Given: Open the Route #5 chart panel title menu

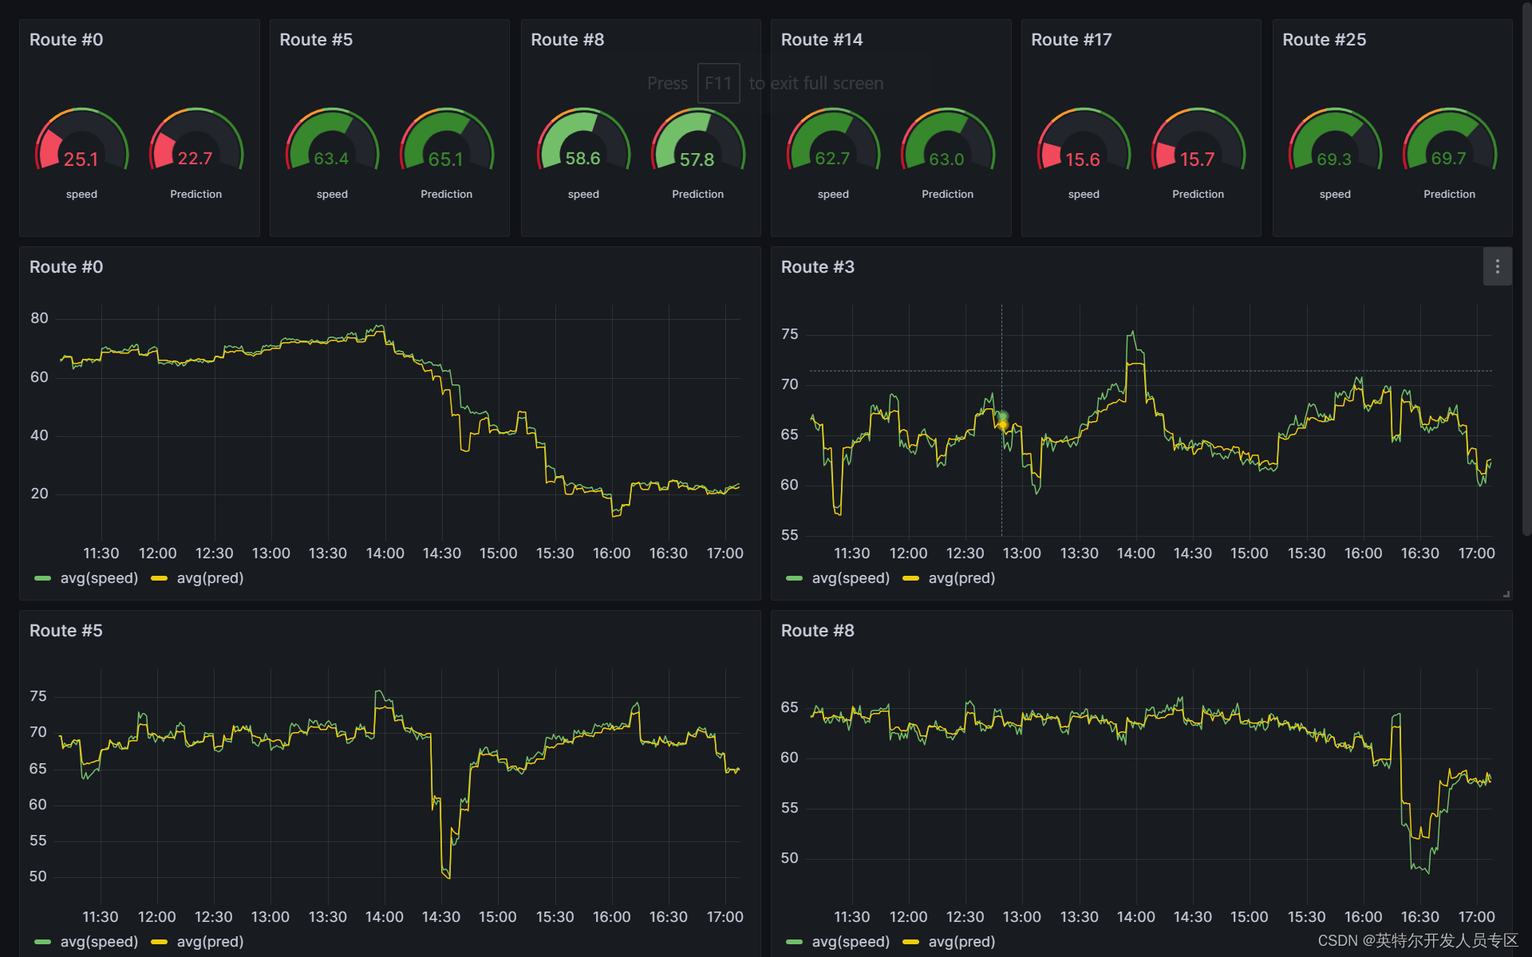Looking at the screenshot, I should click(66, 631).
